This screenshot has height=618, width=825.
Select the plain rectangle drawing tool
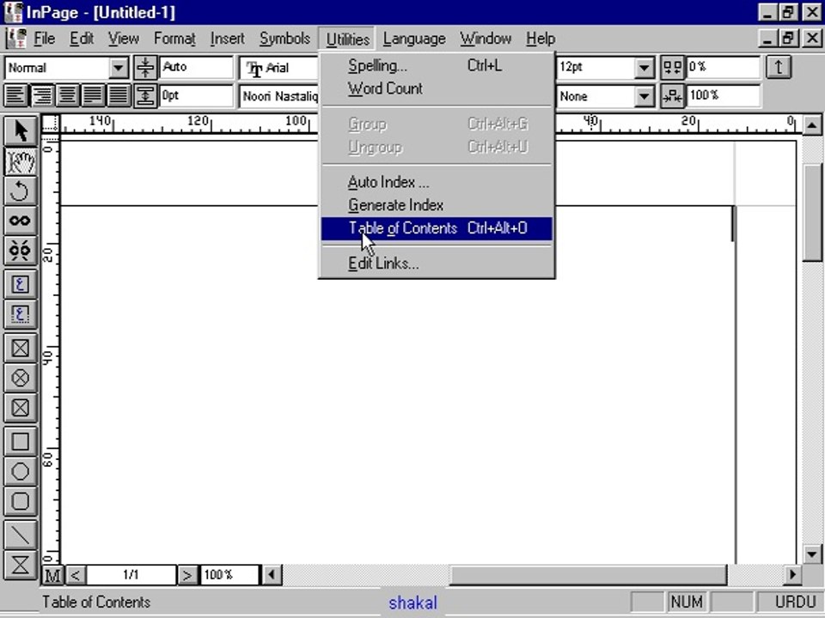tap(20, 441)
